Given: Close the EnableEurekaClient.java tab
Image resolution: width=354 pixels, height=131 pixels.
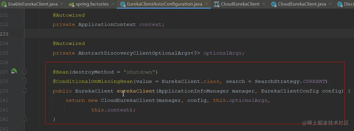Looking at the screenshot, I should [61, 4].
